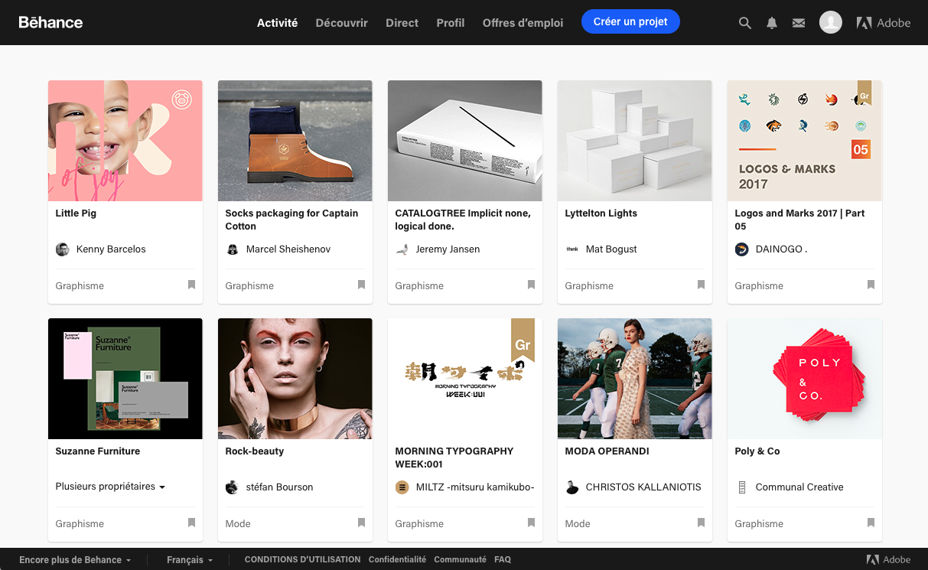Click Graphisme category under Poly & Co
Screen dimensions: 928x570
(x=759, y=524)
